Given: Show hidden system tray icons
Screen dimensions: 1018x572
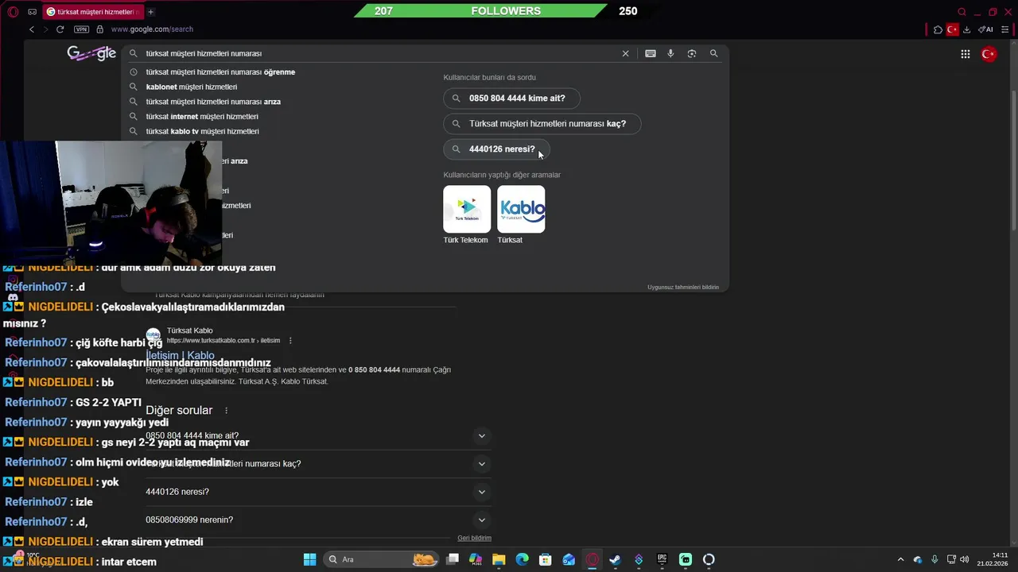Looking at the screenshot, I should pos(900,559).
